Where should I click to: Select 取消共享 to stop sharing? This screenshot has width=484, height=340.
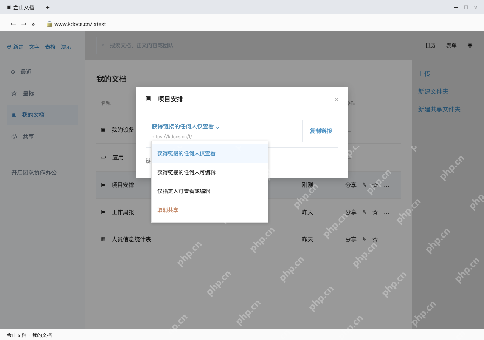click(210, 210)
